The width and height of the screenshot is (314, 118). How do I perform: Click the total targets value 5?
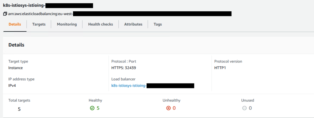[x=19, y=109]
